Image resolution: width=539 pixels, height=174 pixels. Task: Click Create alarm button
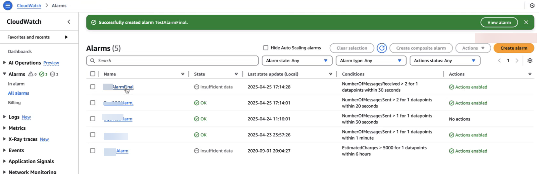coord(514,48)
